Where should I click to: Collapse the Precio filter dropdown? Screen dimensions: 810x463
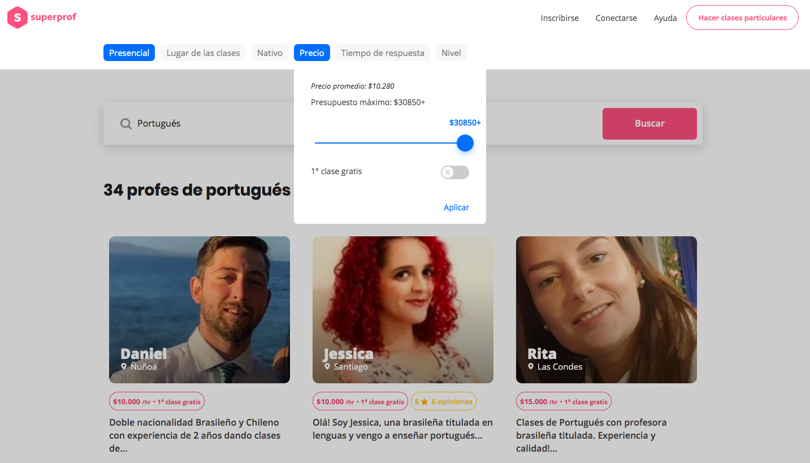(x=311, y=53)
